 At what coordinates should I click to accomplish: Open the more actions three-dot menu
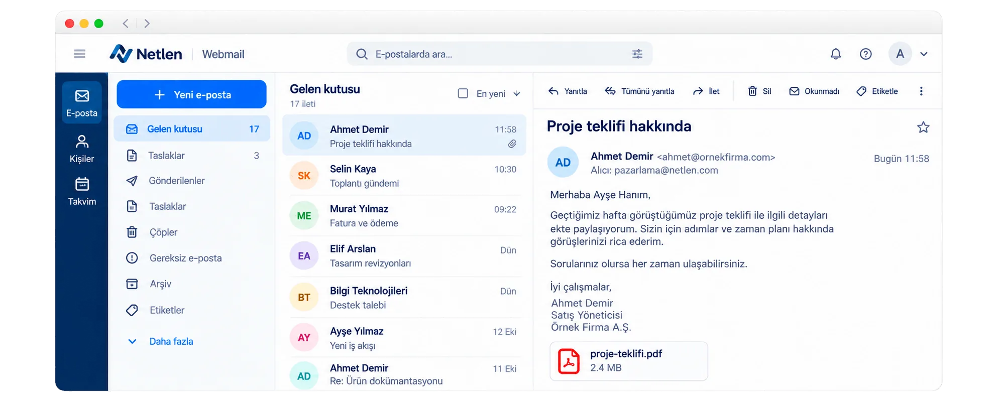(x=921, y=91)
